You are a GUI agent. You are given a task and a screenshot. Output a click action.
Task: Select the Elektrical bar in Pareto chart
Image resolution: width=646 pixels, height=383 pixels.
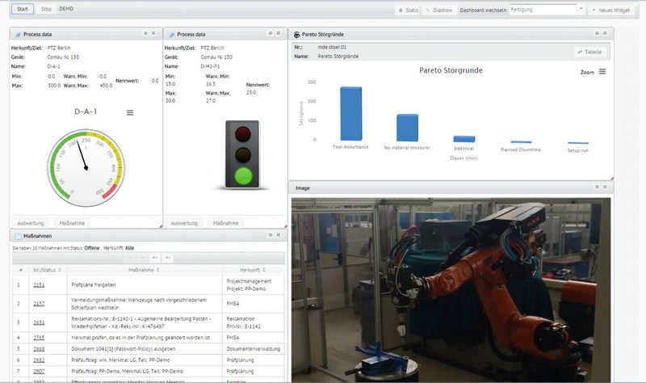coord(464,139)
